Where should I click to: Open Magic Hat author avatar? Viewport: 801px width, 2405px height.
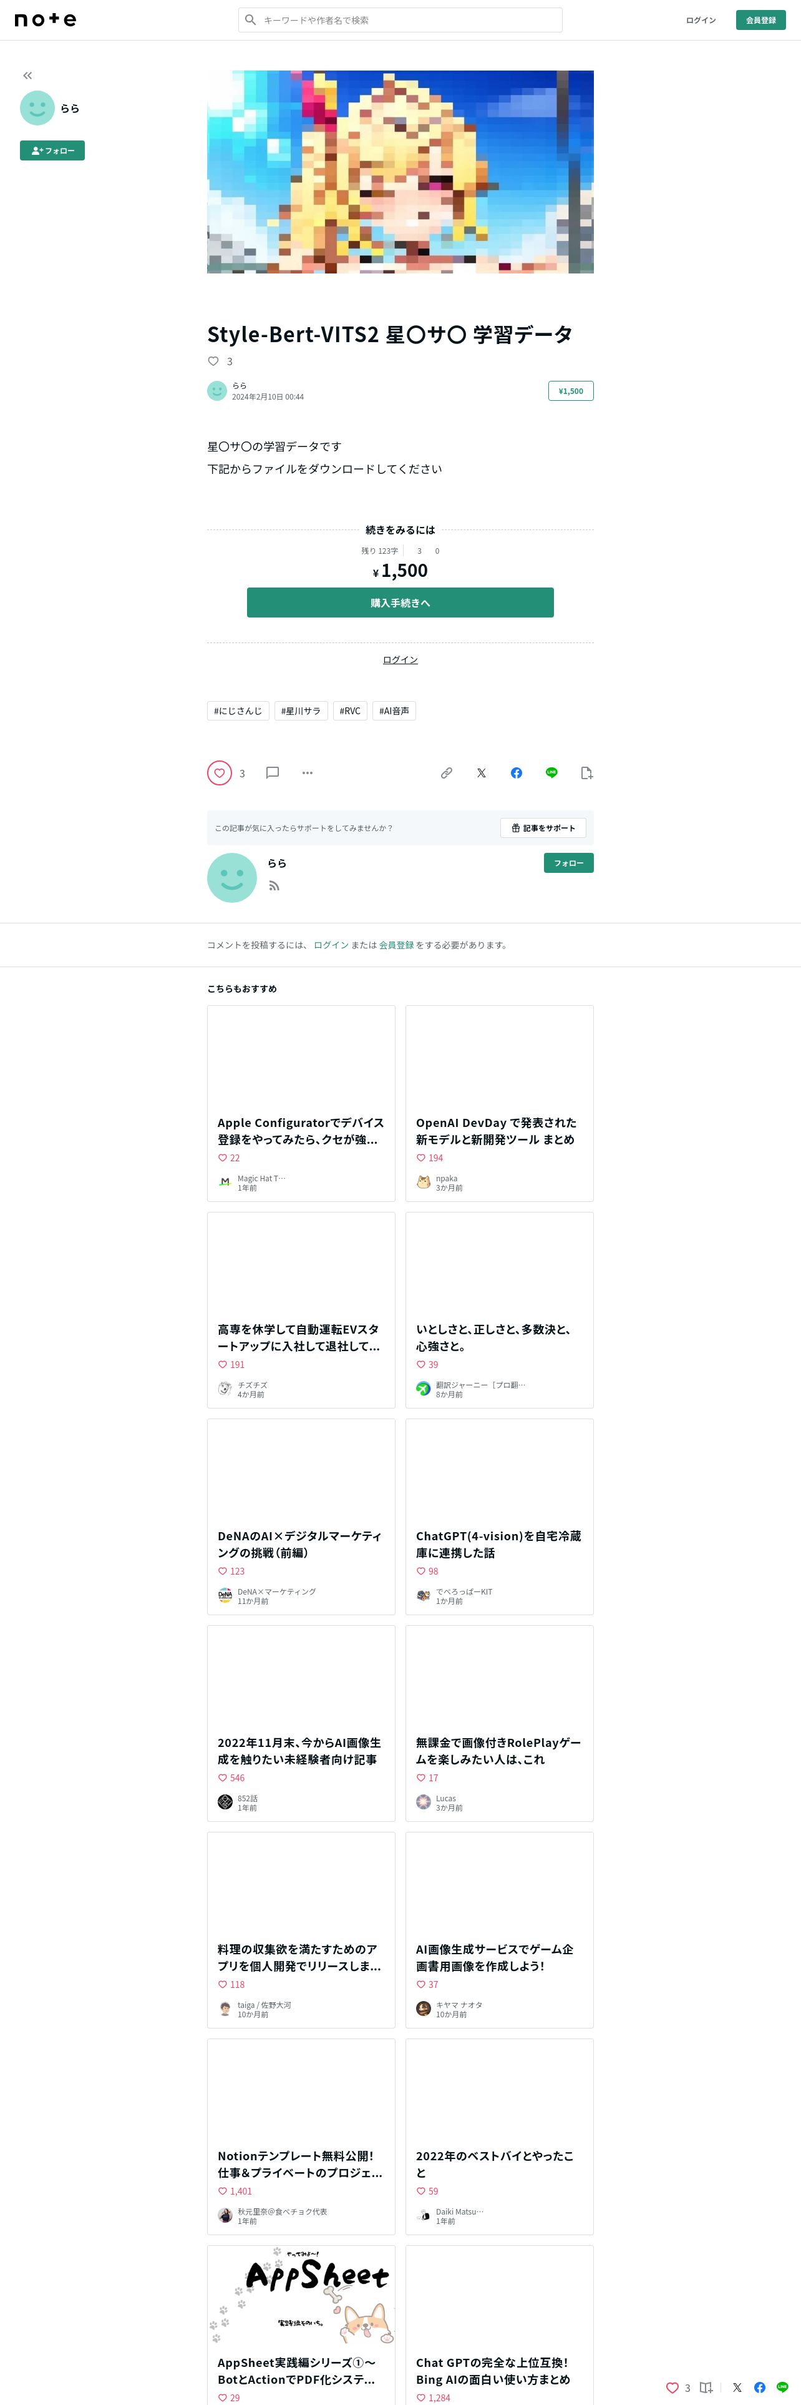225,1182
